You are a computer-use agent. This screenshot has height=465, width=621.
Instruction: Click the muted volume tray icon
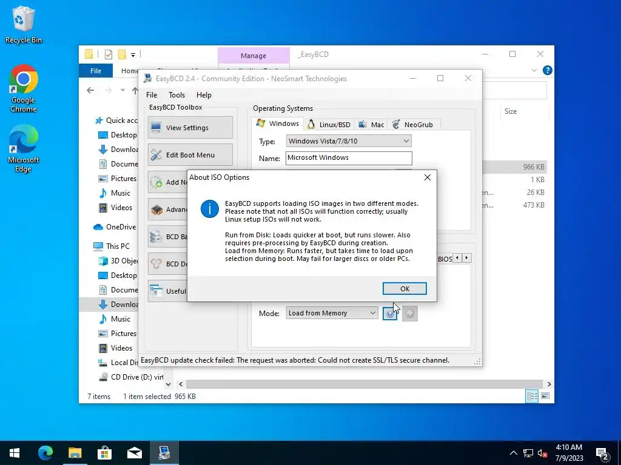[x=542, y=453]
